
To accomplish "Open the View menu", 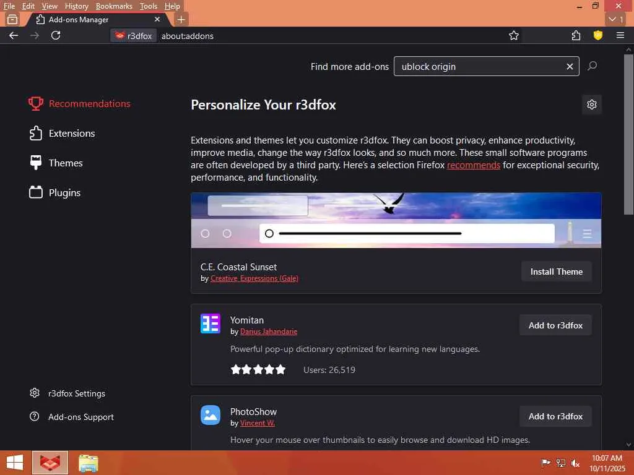I will 50,6.
